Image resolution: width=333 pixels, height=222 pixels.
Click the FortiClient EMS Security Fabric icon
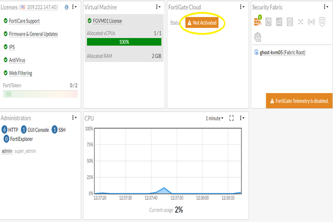point(279,22)
